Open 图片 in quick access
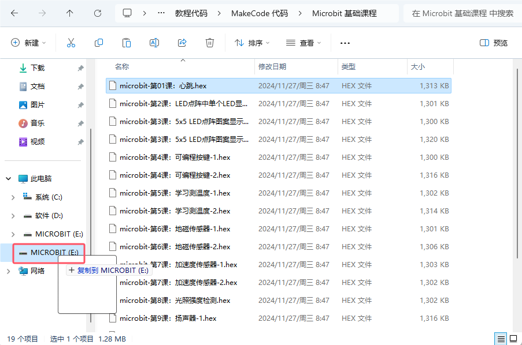The width and height of the screenshot is (522, 345). (37, 104)
